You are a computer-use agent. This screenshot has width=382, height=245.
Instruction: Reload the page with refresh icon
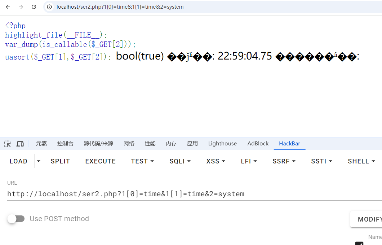(34, 7)
